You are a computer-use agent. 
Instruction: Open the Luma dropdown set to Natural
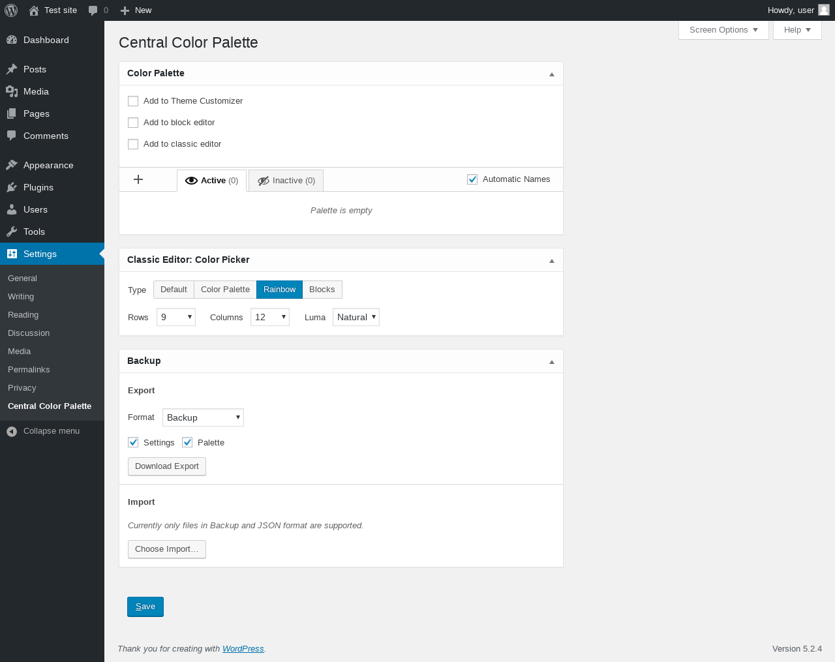click(356, 317)
